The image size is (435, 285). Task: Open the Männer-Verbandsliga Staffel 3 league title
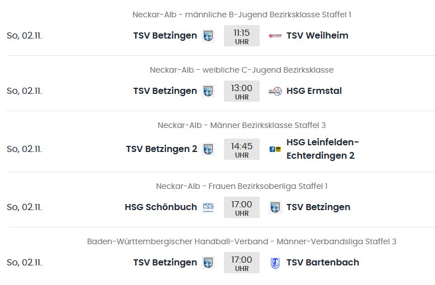click(242, 241)
